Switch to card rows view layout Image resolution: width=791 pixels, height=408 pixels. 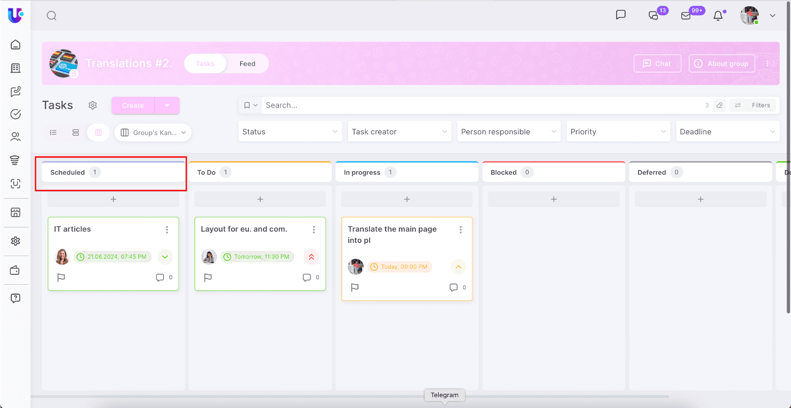pyautogui.click(x=76, y=132)
